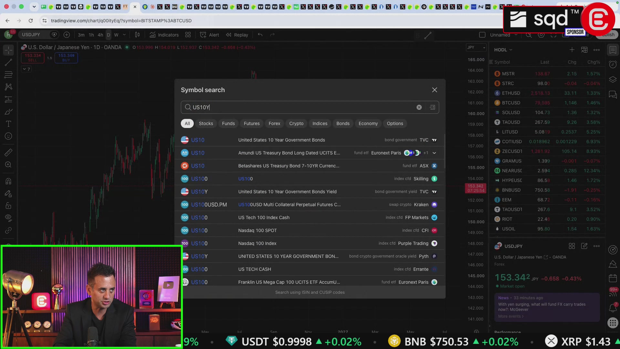Select the Bonds filter tab
Screen dimensions: 620x349
point(343,123)
